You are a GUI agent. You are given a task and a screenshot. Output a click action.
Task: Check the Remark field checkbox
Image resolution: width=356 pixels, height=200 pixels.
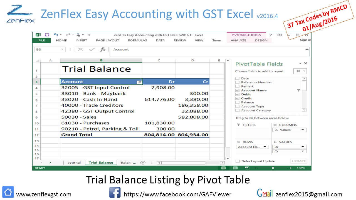pos(237,86)
